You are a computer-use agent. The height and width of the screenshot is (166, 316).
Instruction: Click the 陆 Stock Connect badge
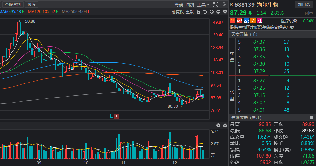259,21
